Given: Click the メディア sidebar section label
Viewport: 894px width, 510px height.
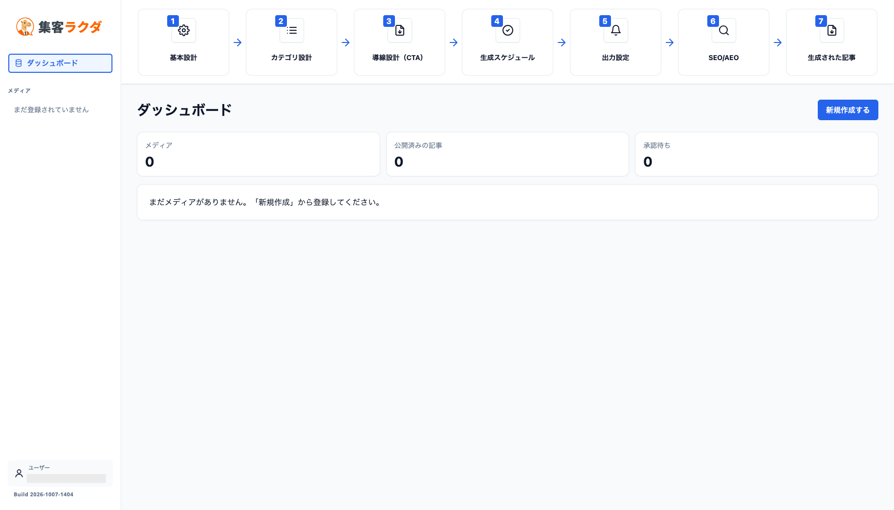Looking at the screenshot, I should 19,91.
